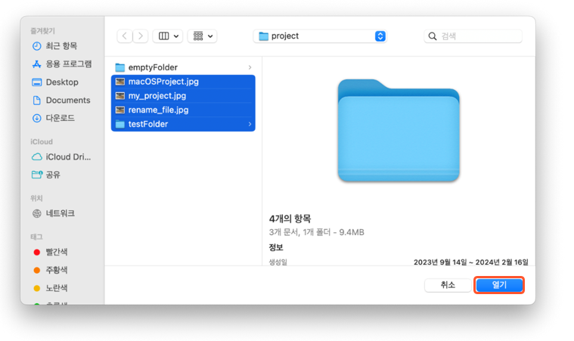Click the 9.4MB item summary line
This screenshot has height=341, width=574.
317,232
